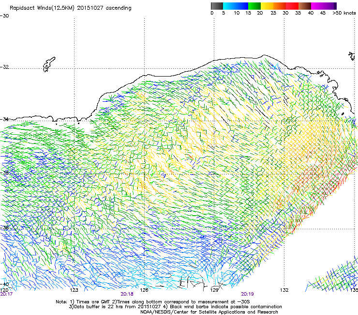This screenshot has height=315, width=358.
Task: Click the '>50 knots' legend label
Action: click(344, 13)
